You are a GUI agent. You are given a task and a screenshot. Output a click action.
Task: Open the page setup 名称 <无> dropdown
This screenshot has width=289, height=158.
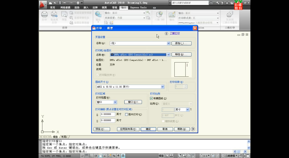point(140,43)
